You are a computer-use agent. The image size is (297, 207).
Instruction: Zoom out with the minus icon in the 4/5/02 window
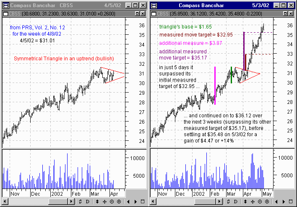pos(112,202)
